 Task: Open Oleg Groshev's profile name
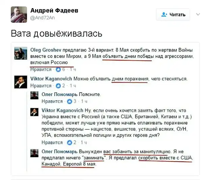tap(46, 50)
